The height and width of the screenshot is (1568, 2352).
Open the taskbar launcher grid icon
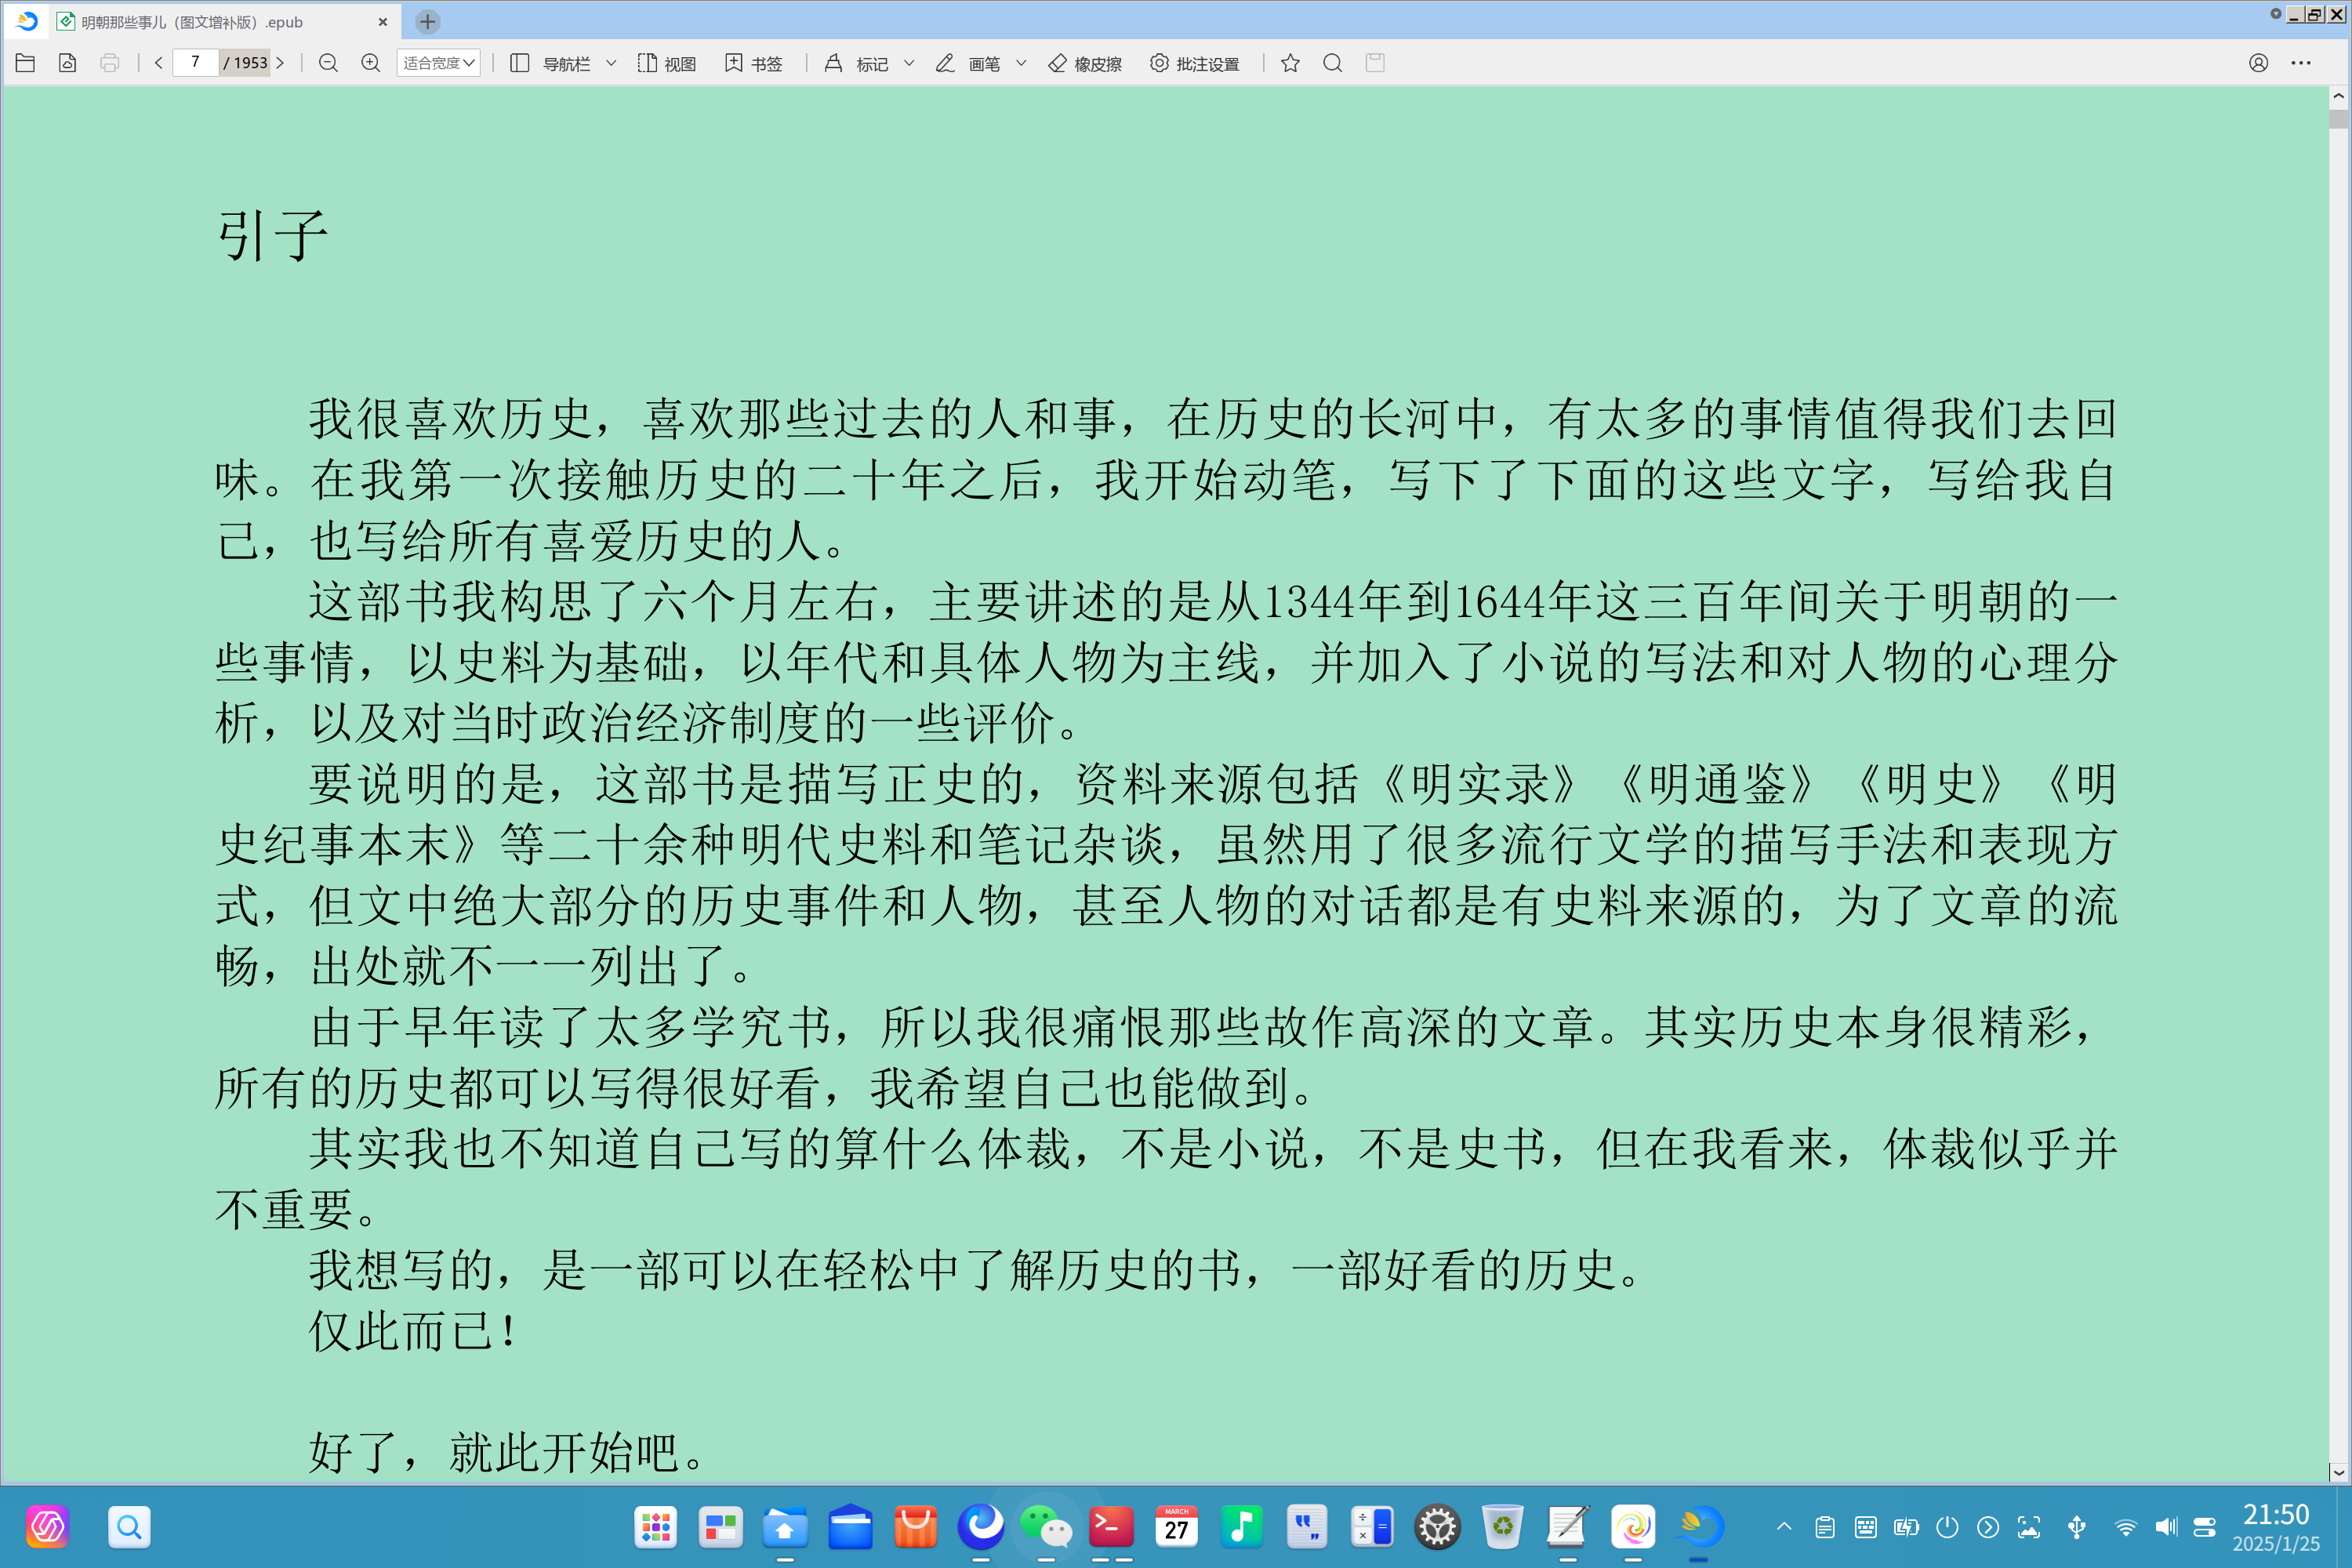655,1527
